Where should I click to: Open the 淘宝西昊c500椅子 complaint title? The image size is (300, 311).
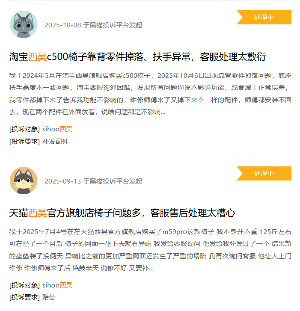137,57
